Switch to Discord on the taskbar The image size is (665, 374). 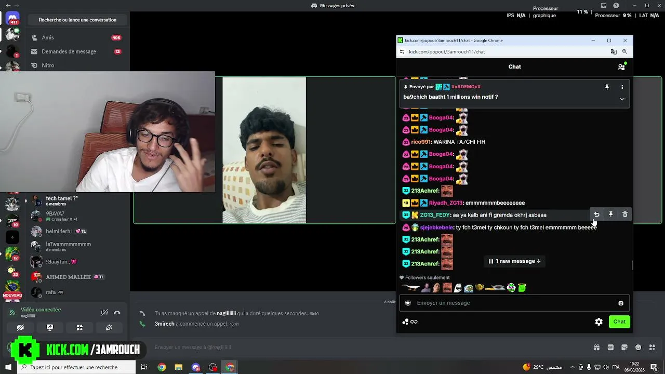tap(196, 367)
